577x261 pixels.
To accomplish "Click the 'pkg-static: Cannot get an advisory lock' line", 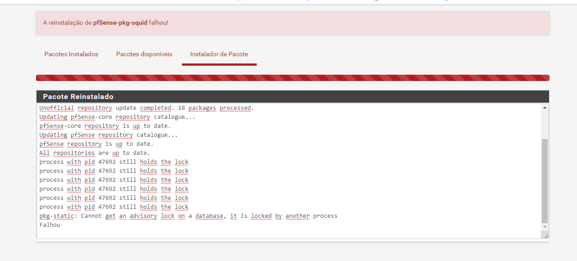I will point(188,216).
